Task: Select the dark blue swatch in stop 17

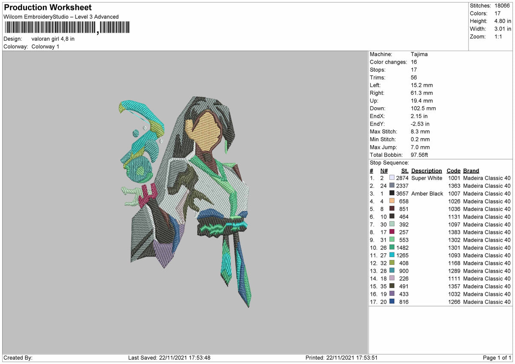Action: tap(392, 302)
